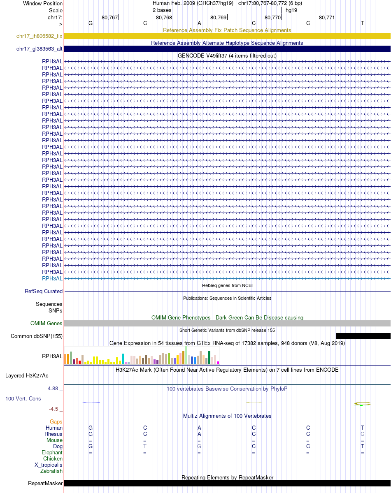Click 'Repeating Elements by RepeatMasker' title

(227, 477)
